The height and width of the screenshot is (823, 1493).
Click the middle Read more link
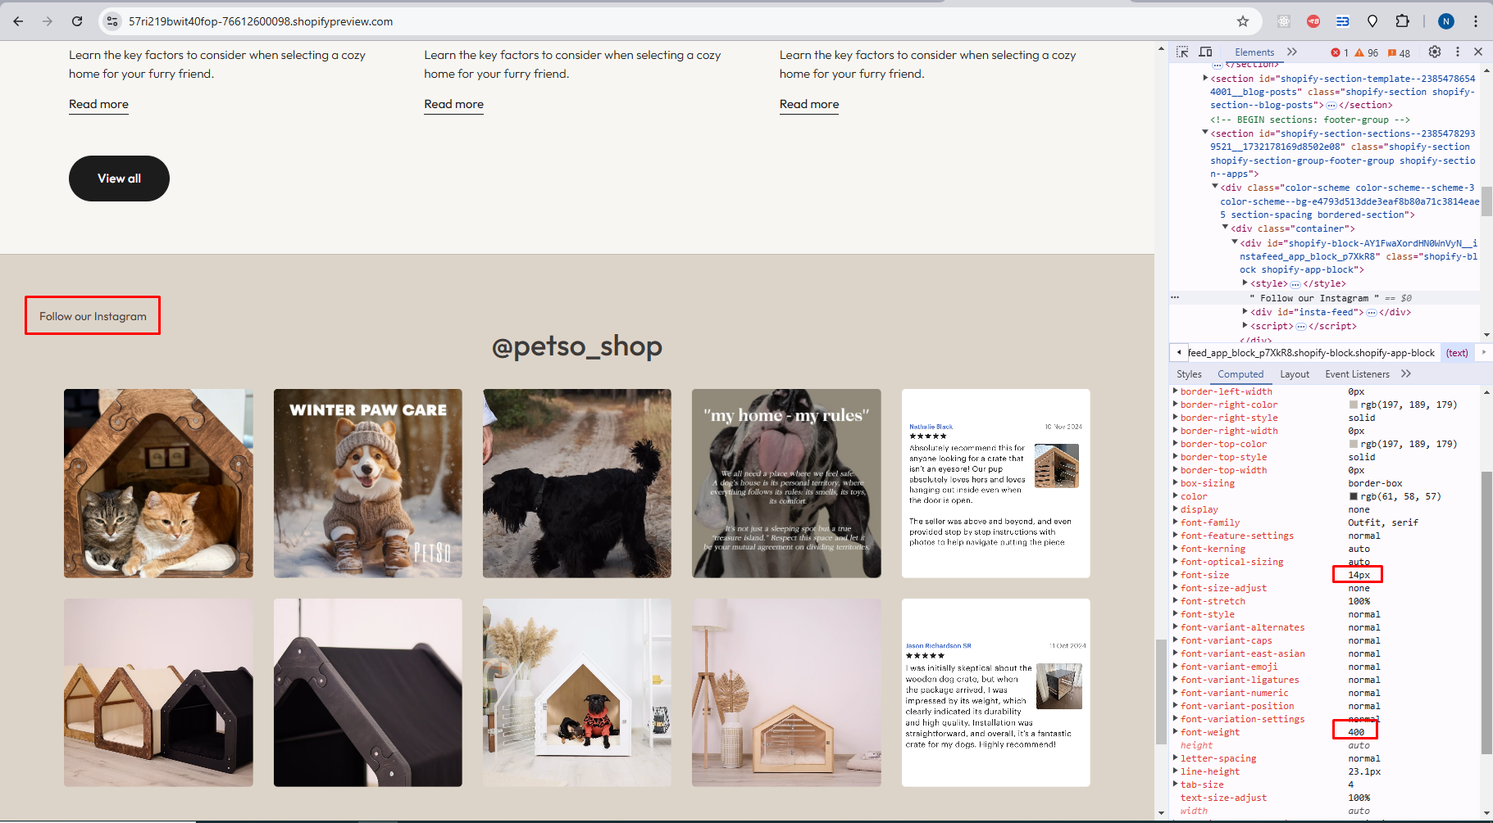[x=453, y=104]
